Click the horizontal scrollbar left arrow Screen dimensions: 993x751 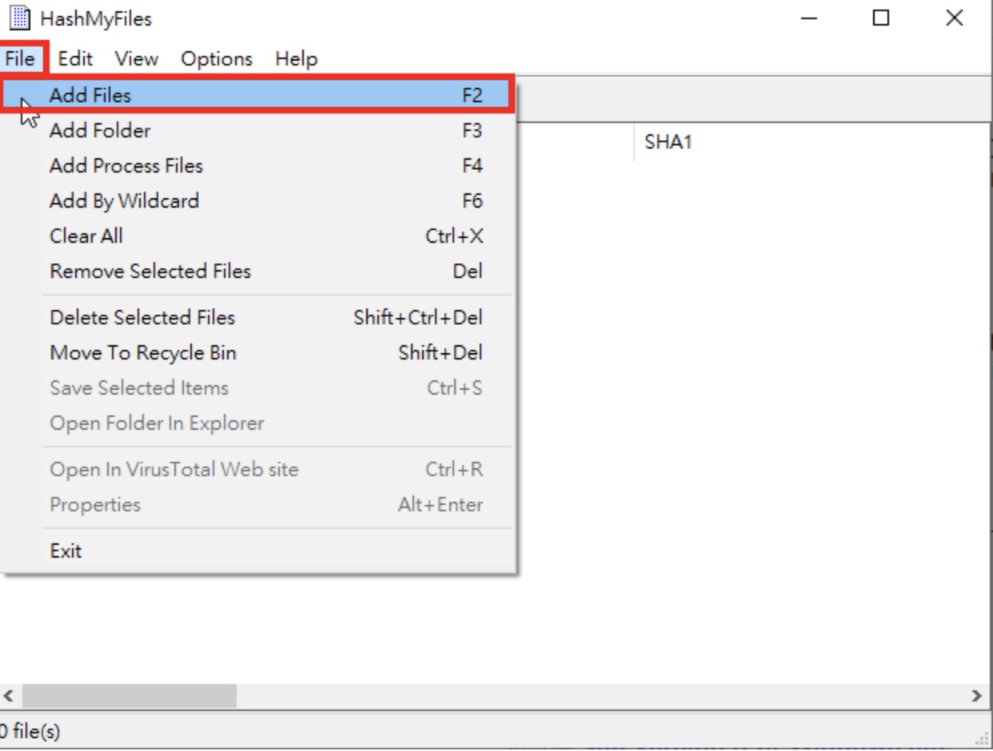pos(9,696)
